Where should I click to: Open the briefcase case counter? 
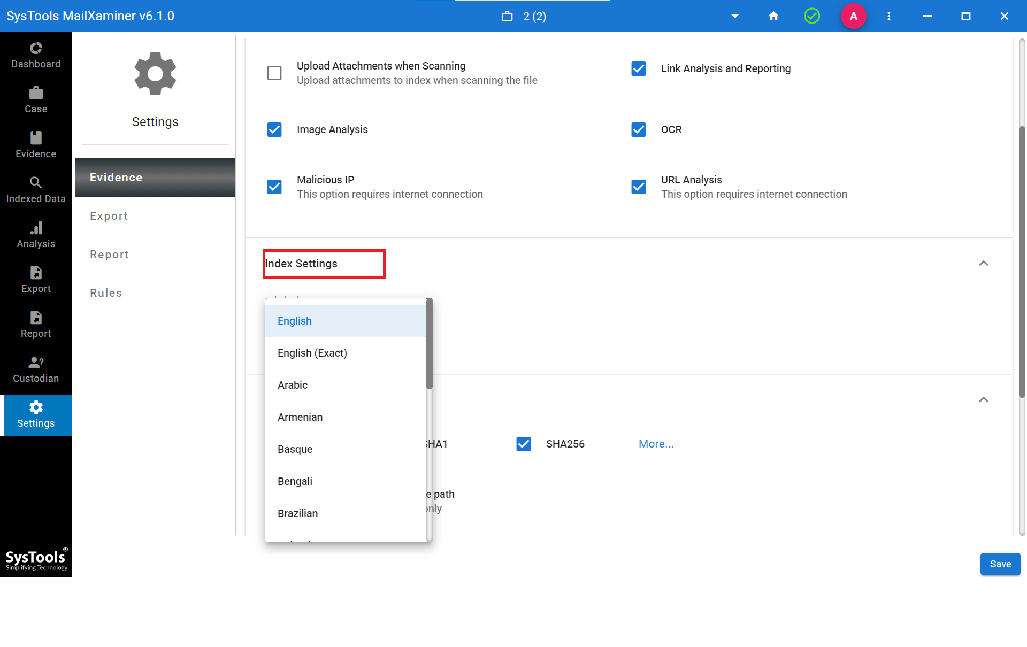point(508,16)
